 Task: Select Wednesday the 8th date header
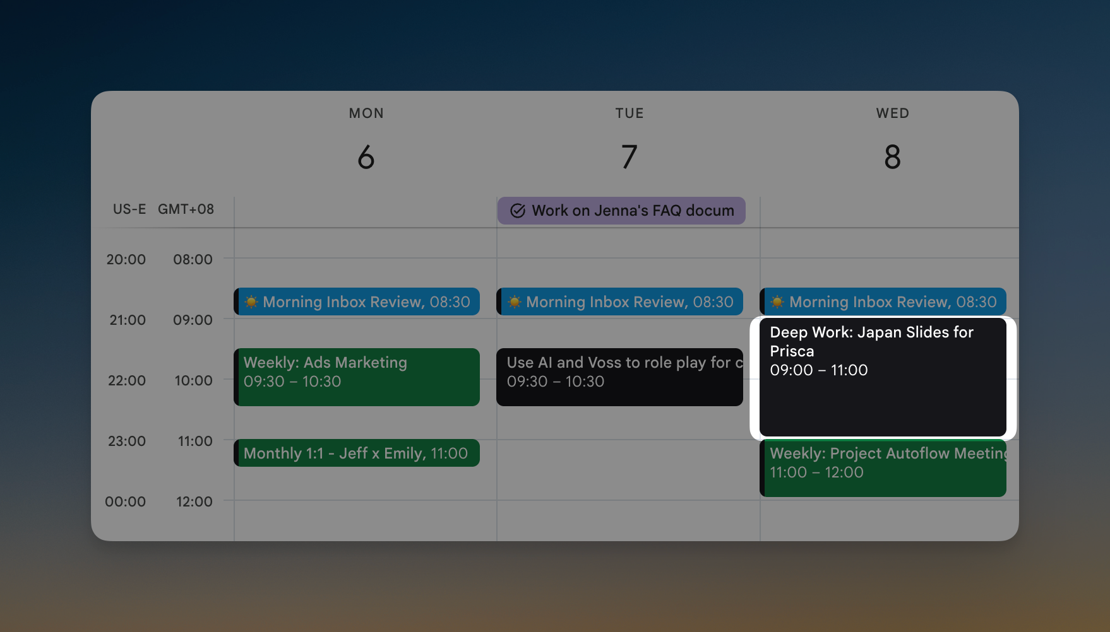coord(892,156)
